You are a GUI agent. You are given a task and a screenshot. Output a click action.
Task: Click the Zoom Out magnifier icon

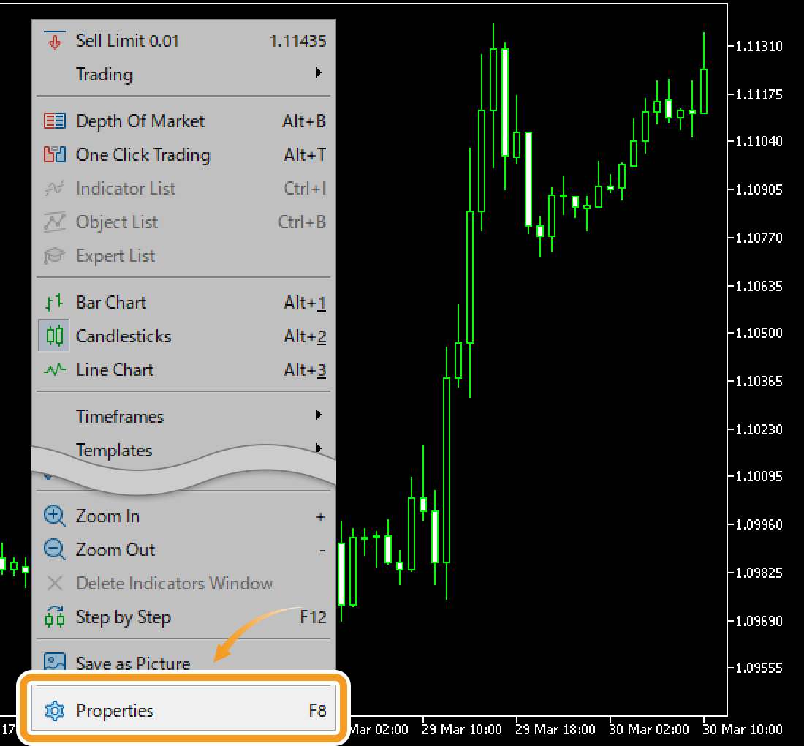[x=55, y=550]
